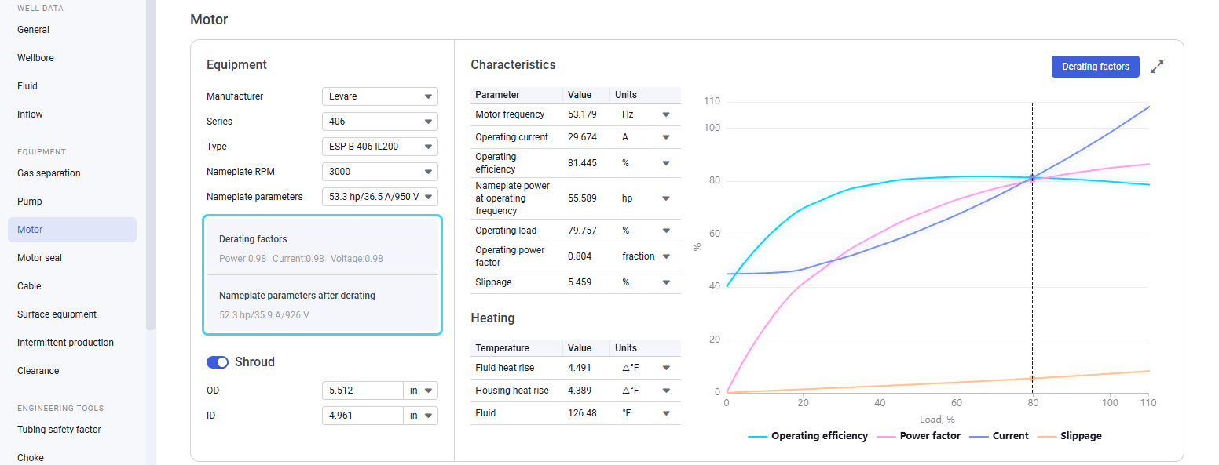Viewport: 1219px width, 465px height.
Task: Open the Series dropdown showing 406
Action: 380,122
